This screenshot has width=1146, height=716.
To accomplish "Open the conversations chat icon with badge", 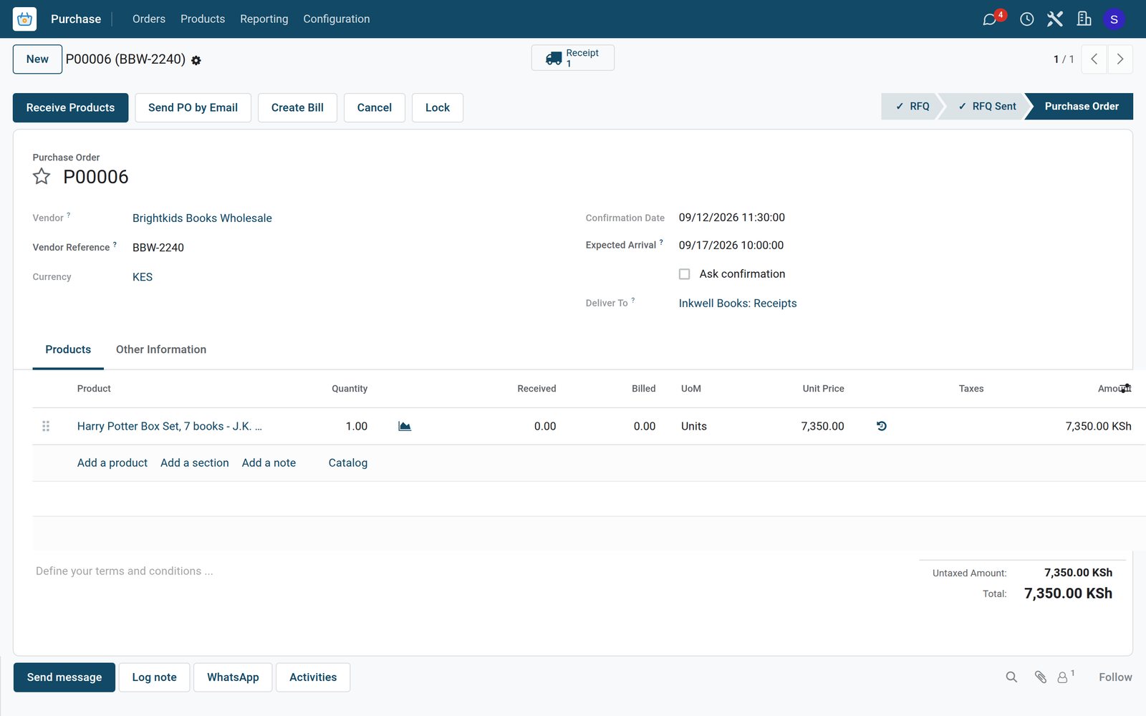I will 990,19.
